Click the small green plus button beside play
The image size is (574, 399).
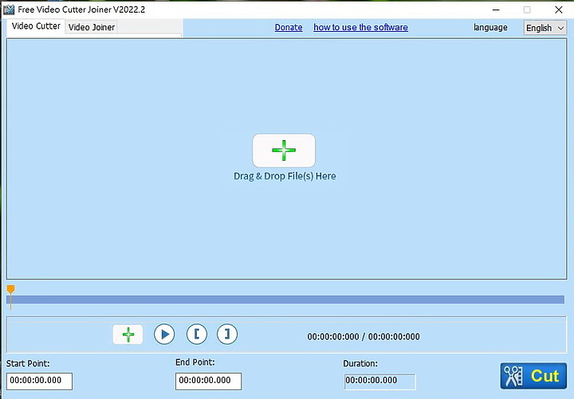pos(128,334)
